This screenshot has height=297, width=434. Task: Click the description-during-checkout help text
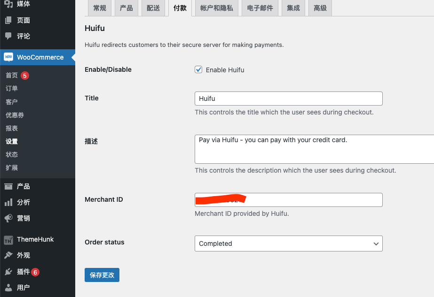(x=296, y=170)
